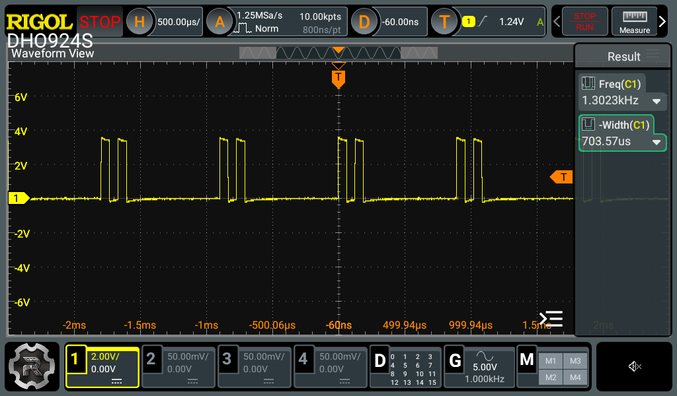Click the trigger level T marker at right edge
This screenshot has height=396, width=677.
pyautogui.click(x=561, y=177)
